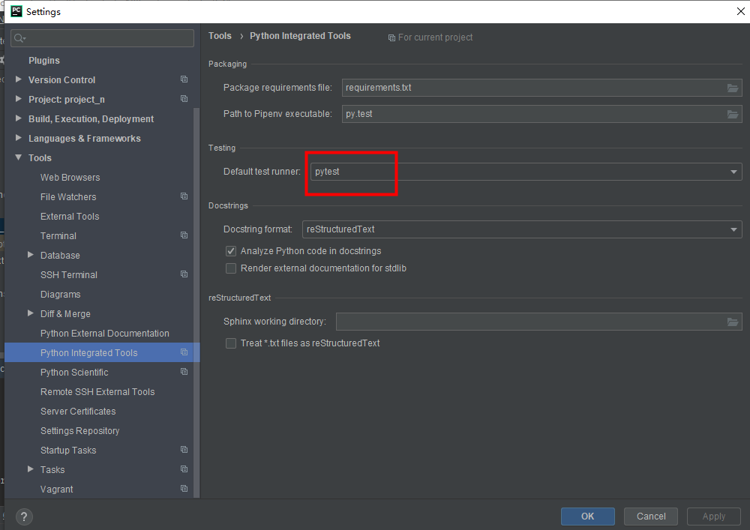Click the For current project icon

click(391, 37)
